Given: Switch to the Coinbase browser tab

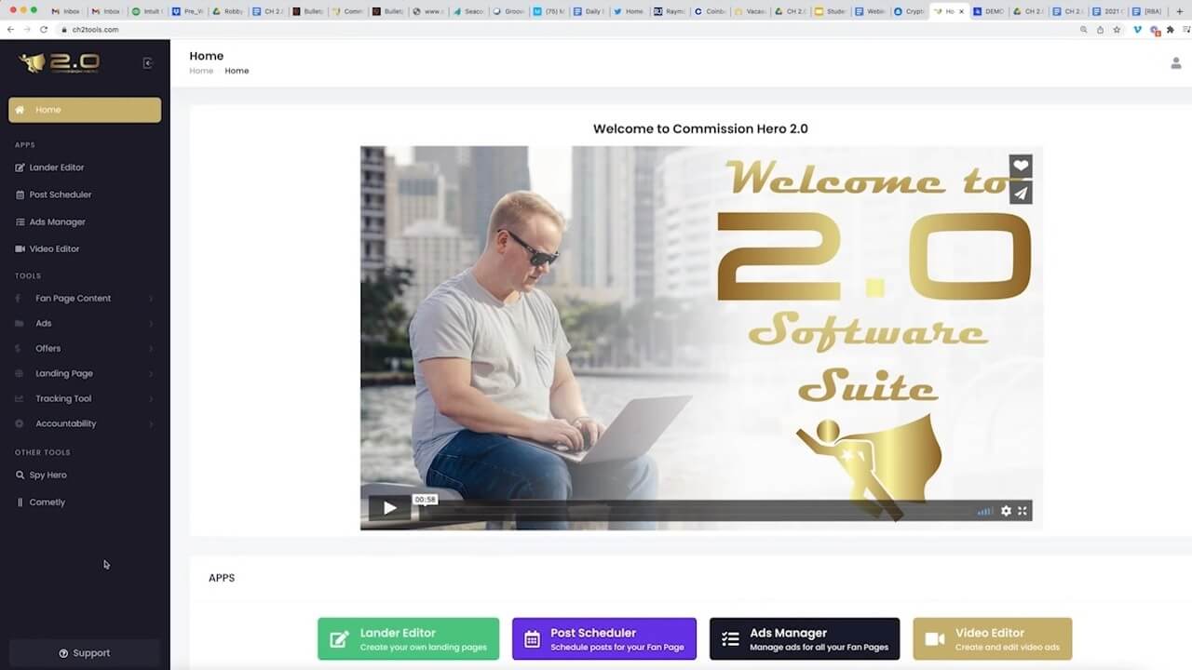Looking at the screenshot, I should point(710,11).
